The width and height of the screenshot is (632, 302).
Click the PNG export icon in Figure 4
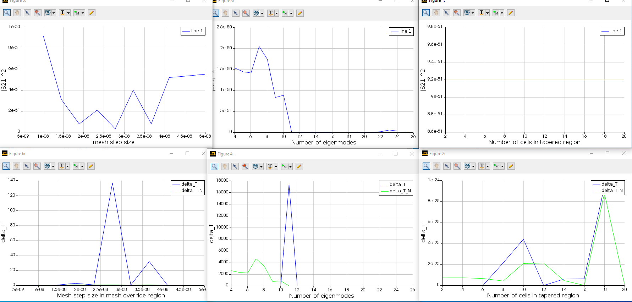(255, 166)
